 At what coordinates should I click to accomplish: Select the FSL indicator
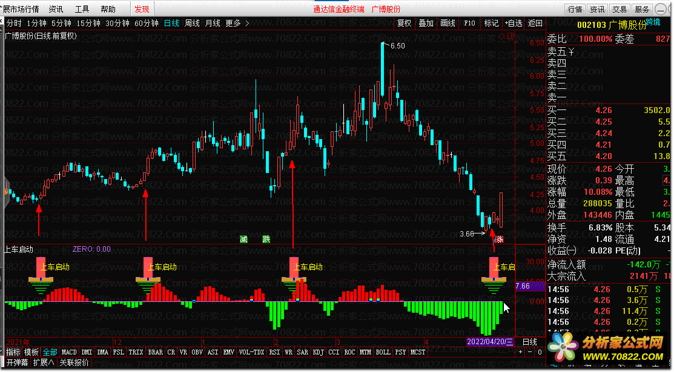(x=119, y=352)
